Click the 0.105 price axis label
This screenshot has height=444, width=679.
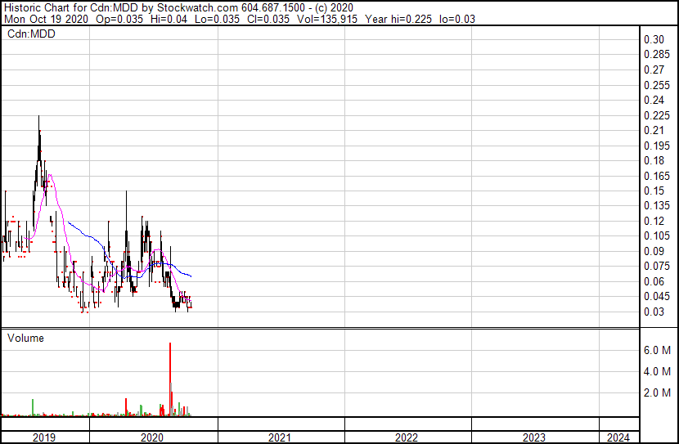pos(657,235)
